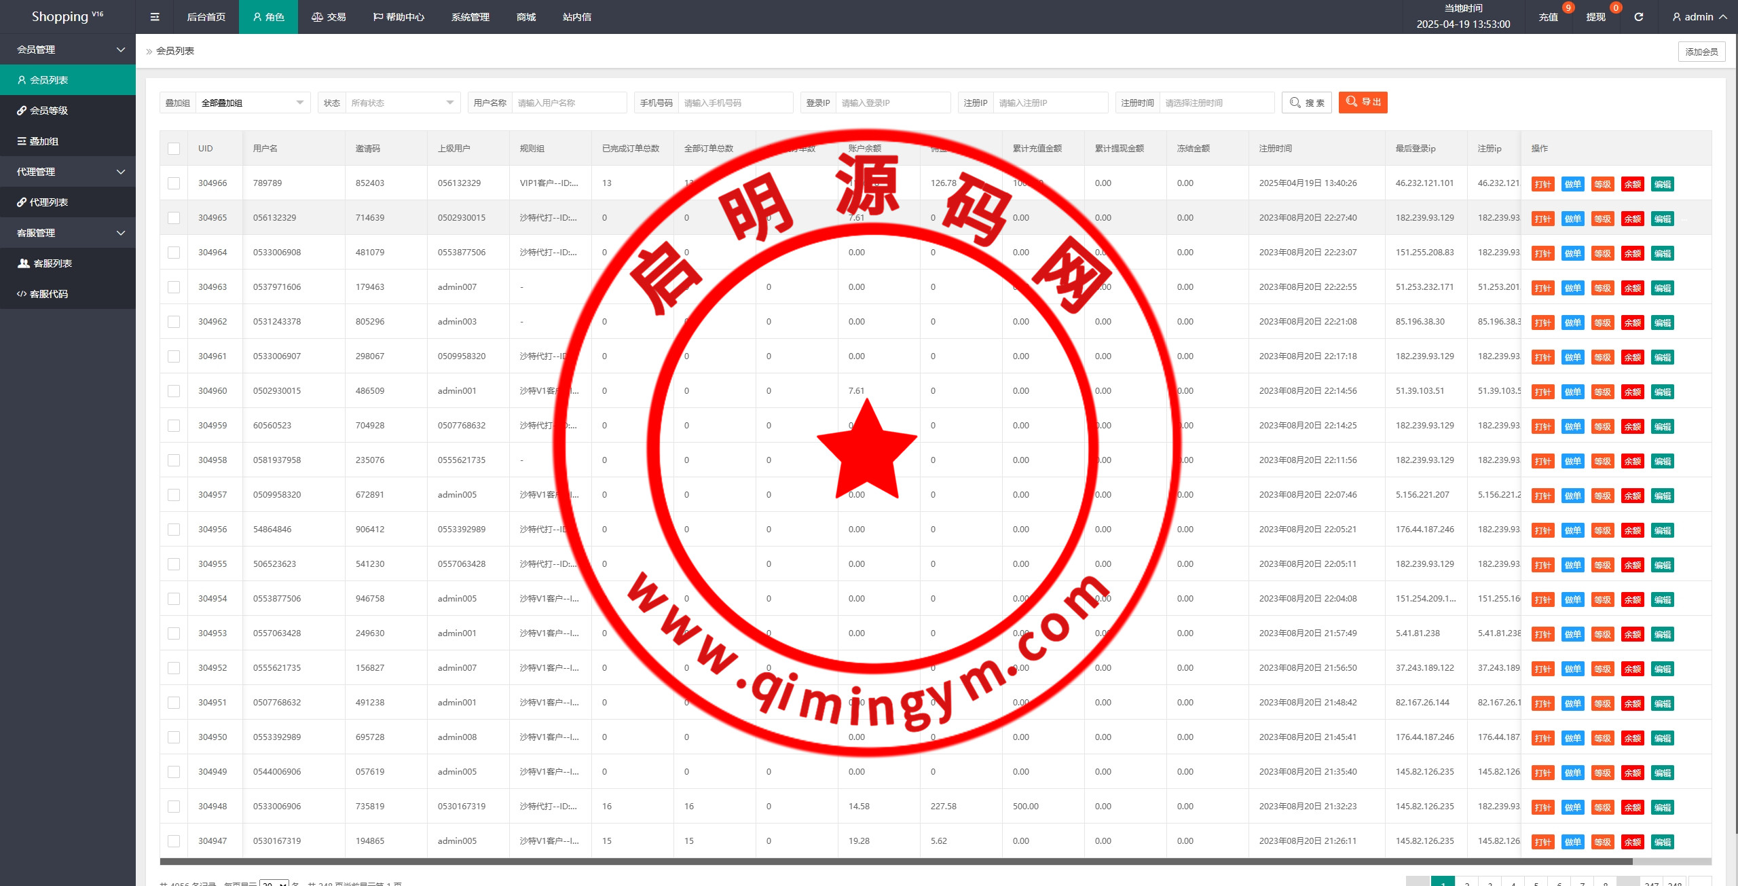Open the 系统管理 top menu
The width and height of the screenshot is (1738, 886).
click(x=470, y=17)
